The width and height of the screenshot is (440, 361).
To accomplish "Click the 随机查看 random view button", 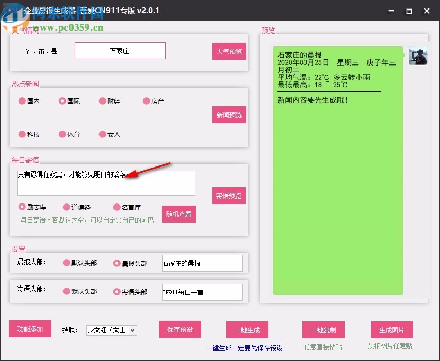I will coord(179,214).
